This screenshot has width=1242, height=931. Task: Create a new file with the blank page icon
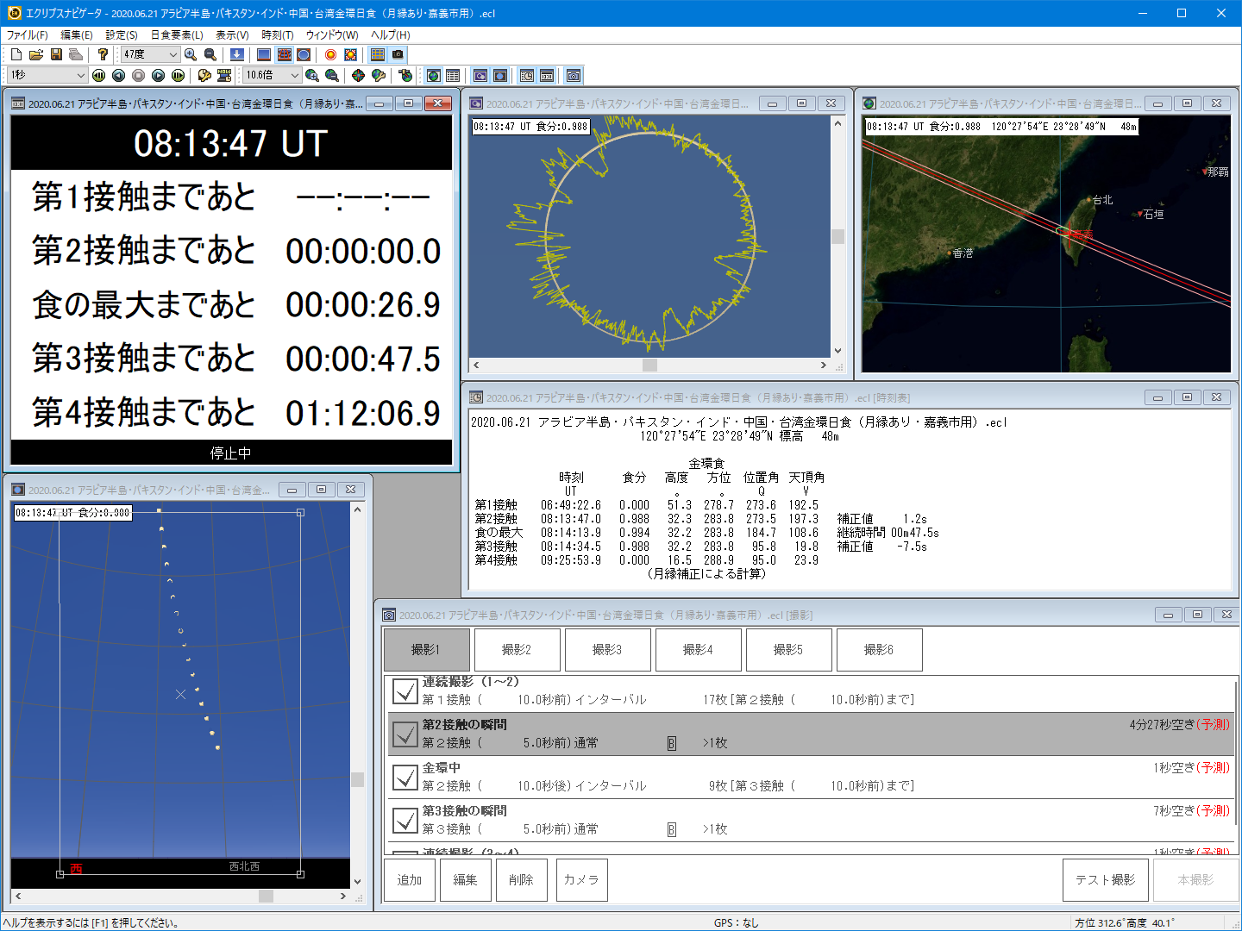pos(16,54)
